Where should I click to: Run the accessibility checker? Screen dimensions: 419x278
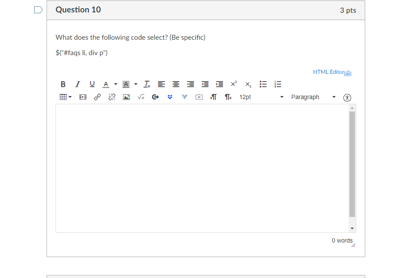347,98
